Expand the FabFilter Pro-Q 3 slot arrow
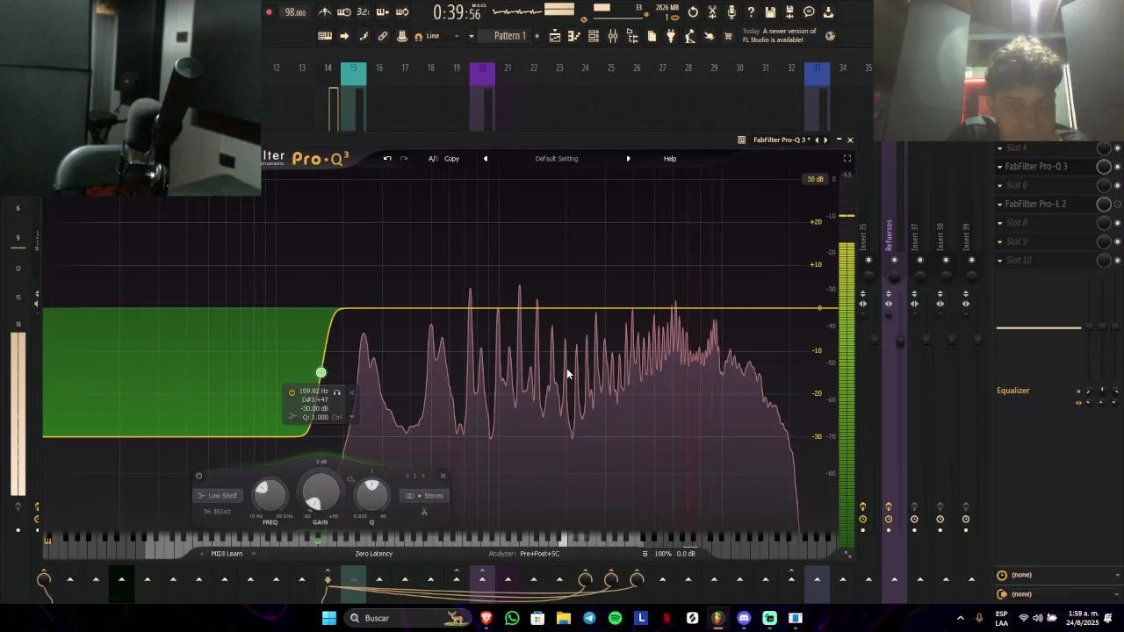 click(999, 167)
